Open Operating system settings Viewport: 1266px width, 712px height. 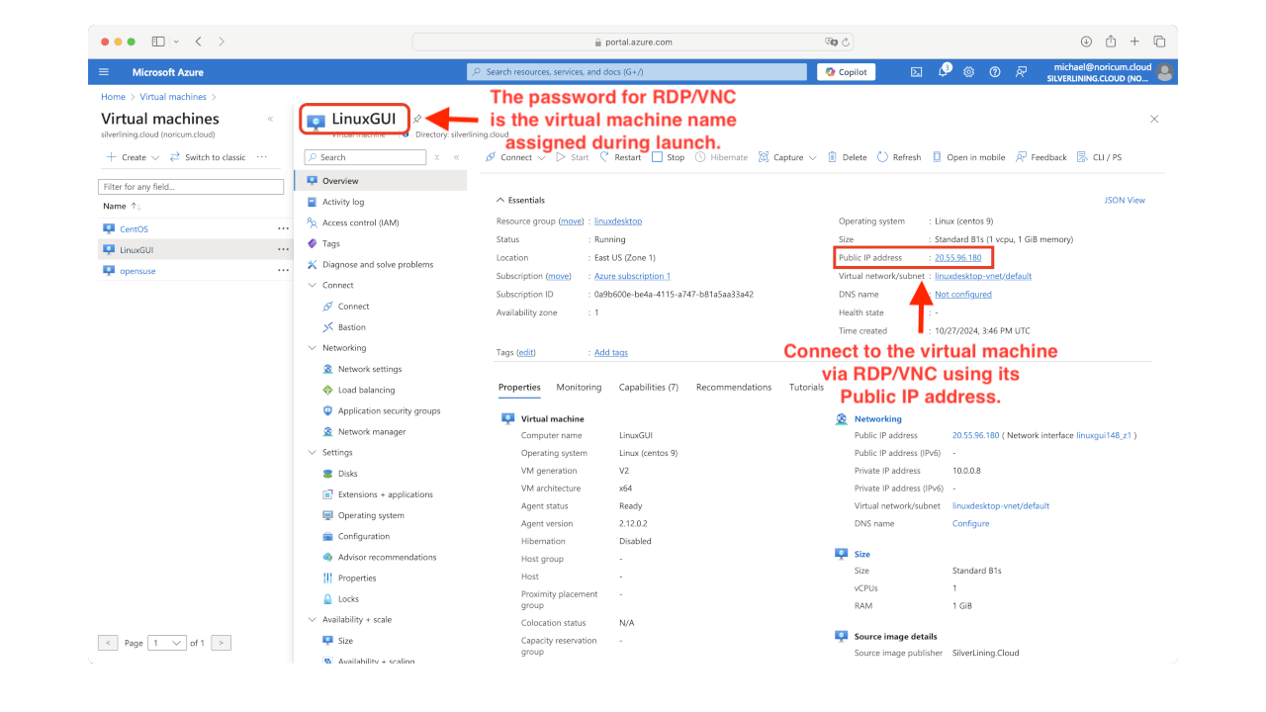pyautogui.click(x=371, y=515)
